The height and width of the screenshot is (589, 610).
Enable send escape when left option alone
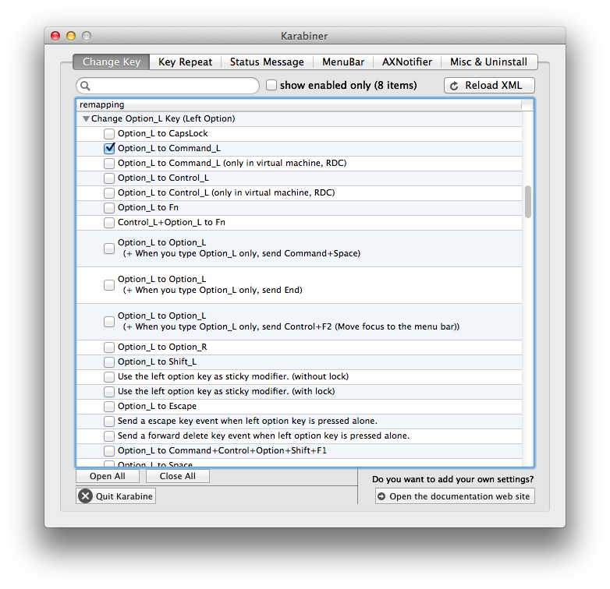tap(109, 421)
